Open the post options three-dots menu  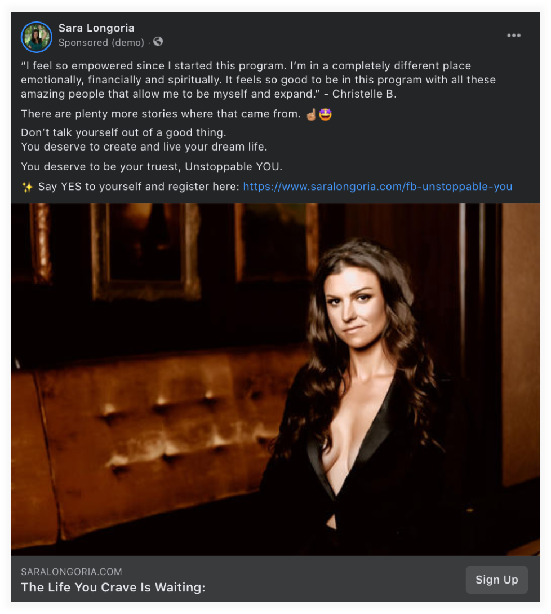[x=513, y=36]
